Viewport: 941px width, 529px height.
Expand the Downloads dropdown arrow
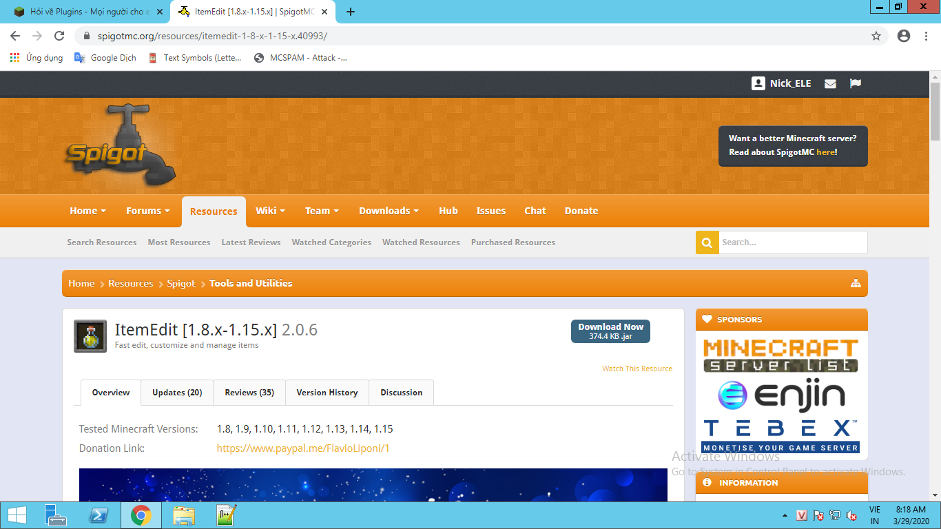[x=416, y=211]
